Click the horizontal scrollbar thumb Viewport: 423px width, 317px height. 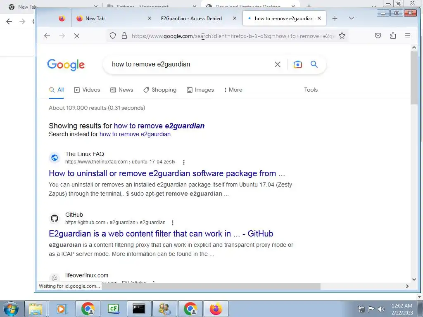211,286
